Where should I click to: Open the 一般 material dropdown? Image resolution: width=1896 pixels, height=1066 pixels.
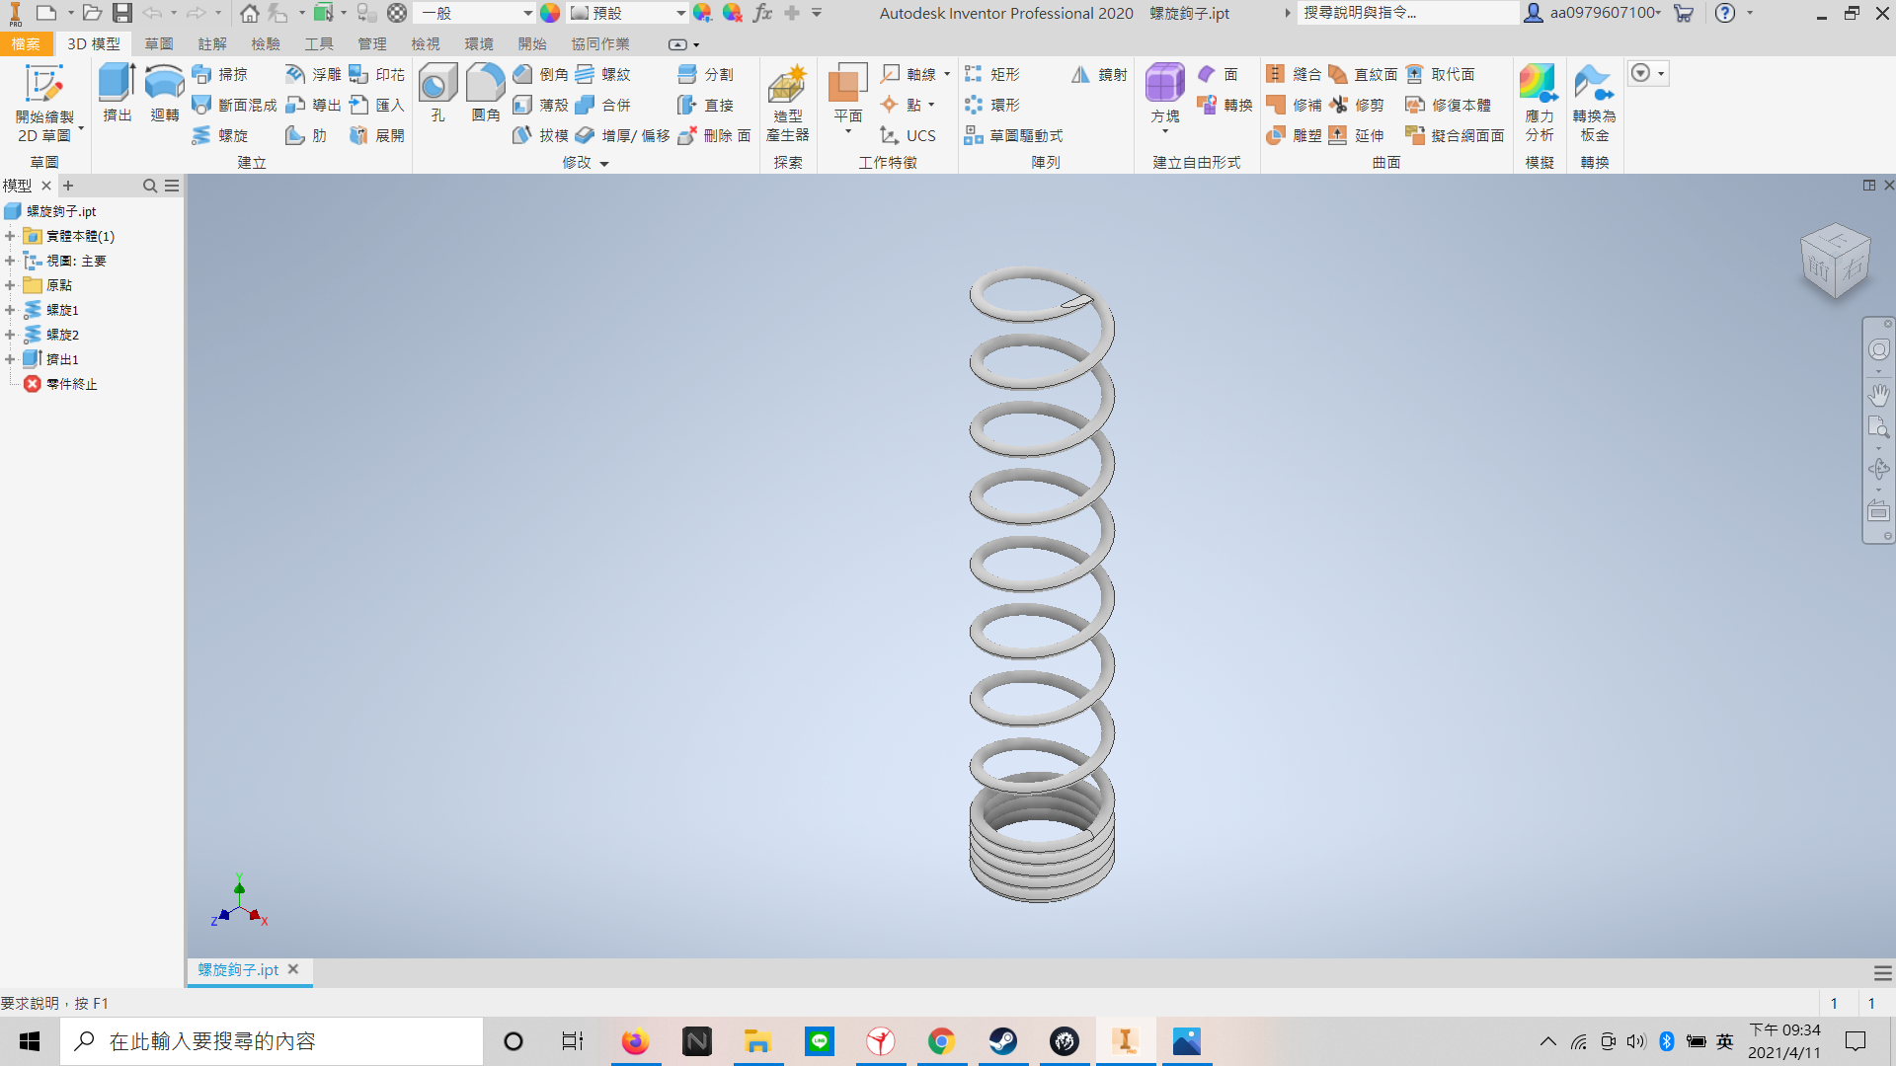477,13
